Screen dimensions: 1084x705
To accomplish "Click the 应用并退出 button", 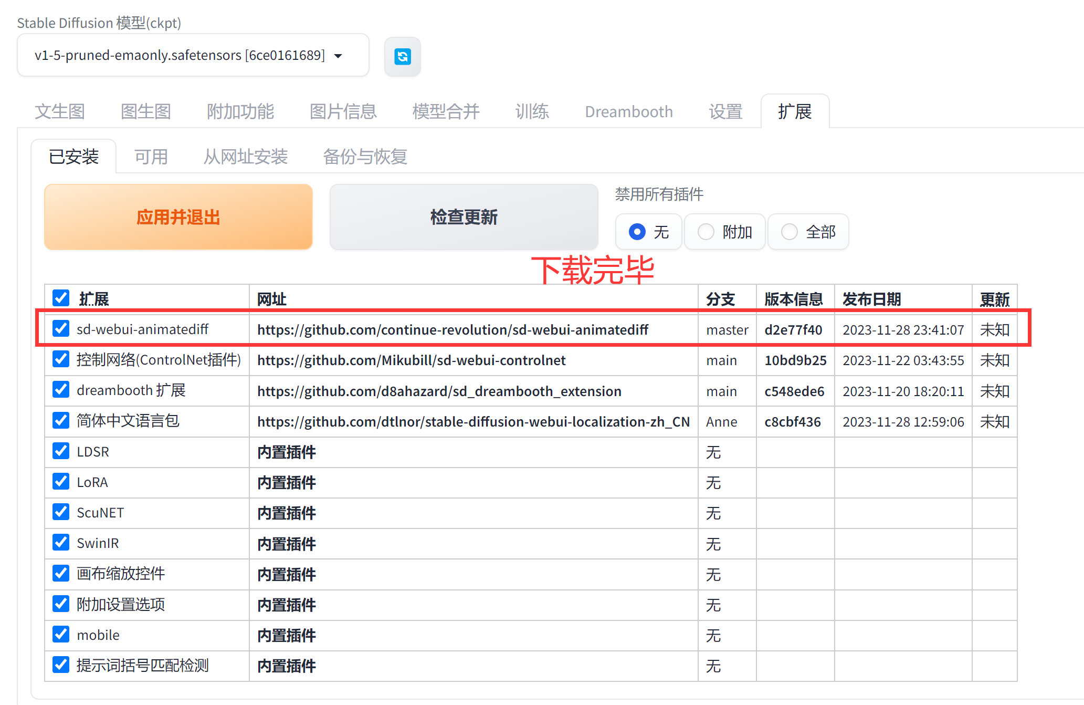I will coord(178,217).
